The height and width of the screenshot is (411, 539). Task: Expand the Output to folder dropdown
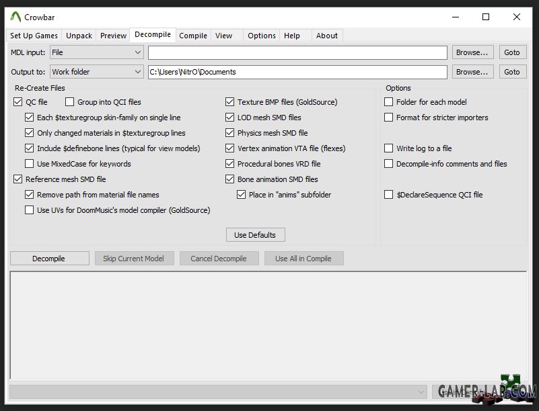pos(97,72)
